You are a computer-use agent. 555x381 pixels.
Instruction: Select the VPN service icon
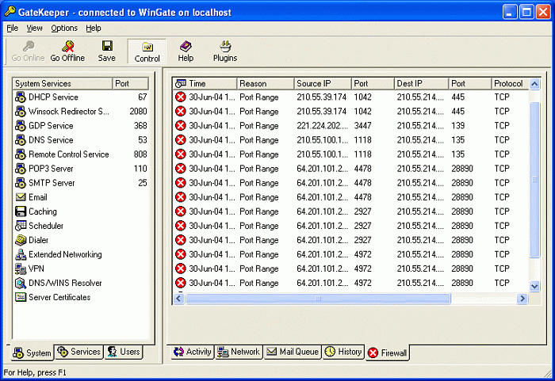click(21, 269)
